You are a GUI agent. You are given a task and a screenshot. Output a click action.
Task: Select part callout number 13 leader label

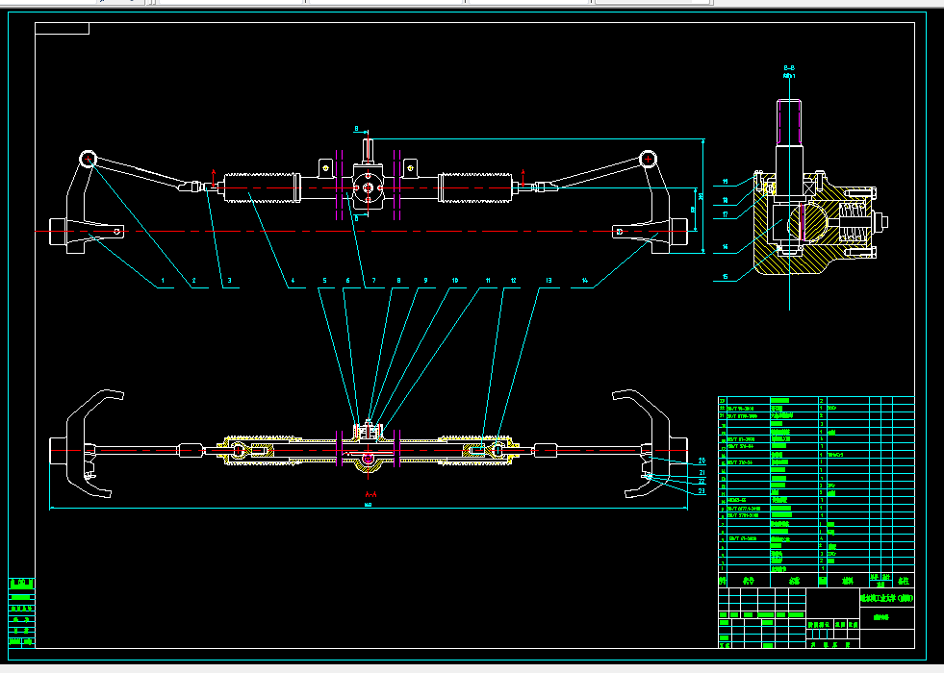[x=549, y=281]
